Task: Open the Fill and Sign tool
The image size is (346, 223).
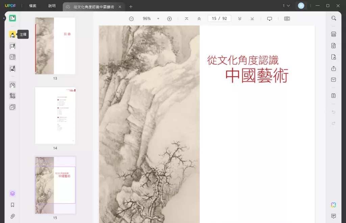Action: tap(13, 69)
